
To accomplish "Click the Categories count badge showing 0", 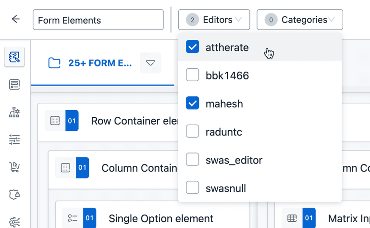I will (x=271, y=20).
